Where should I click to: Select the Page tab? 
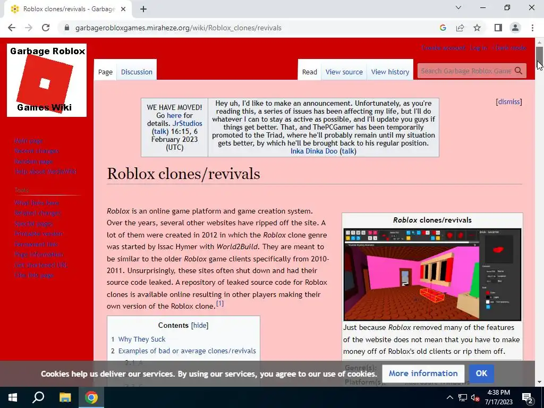point(105,72)
